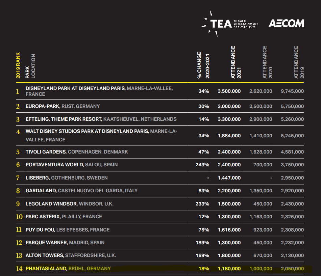
Task: Click the TEA star logo
Action: (x=229, y=24)
